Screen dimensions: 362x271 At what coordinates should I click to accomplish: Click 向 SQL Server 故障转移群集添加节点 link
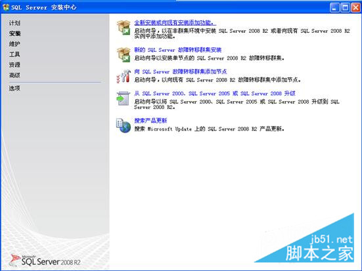(x=181, y=72)
